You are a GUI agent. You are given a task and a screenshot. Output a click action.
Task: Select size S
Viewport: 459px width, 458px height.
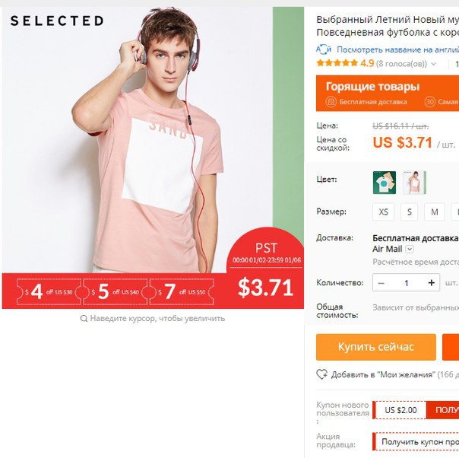[410, 212]
